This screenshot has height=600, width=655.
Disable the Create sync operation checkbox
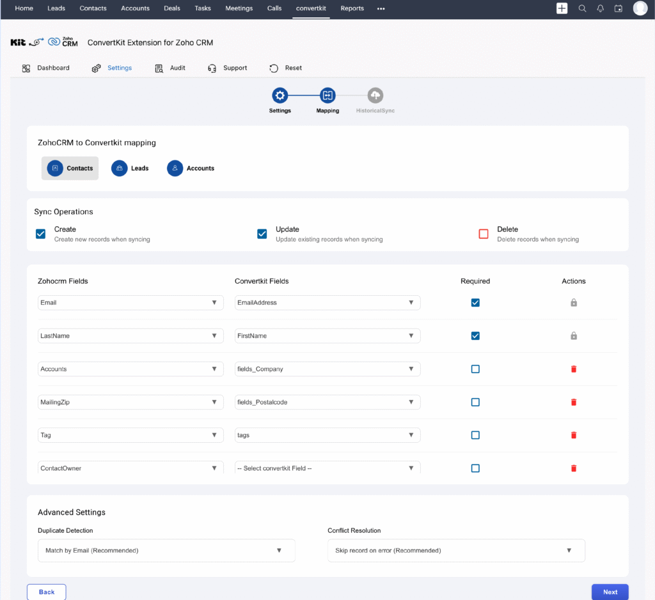click(x=40, y=234)
